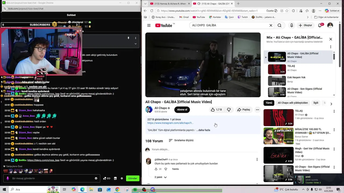Screen dimensions: 344x193
Task: Go back in the Edge browser
Action: 145,11
